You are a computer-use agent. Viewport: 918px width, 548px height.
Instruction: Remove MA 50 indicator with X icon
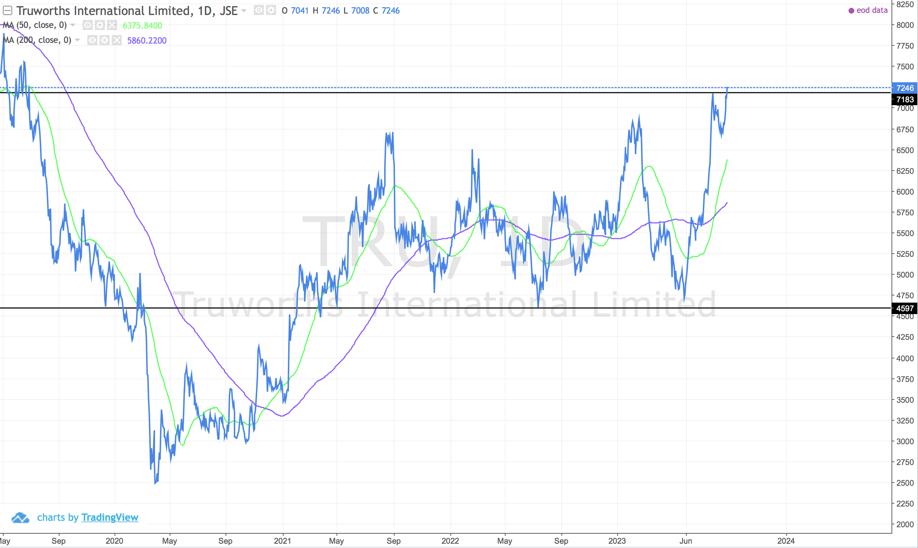click(x=112, y=25)
